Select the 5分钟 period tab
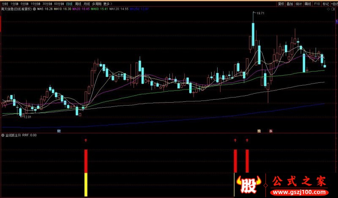 [25, 4]
